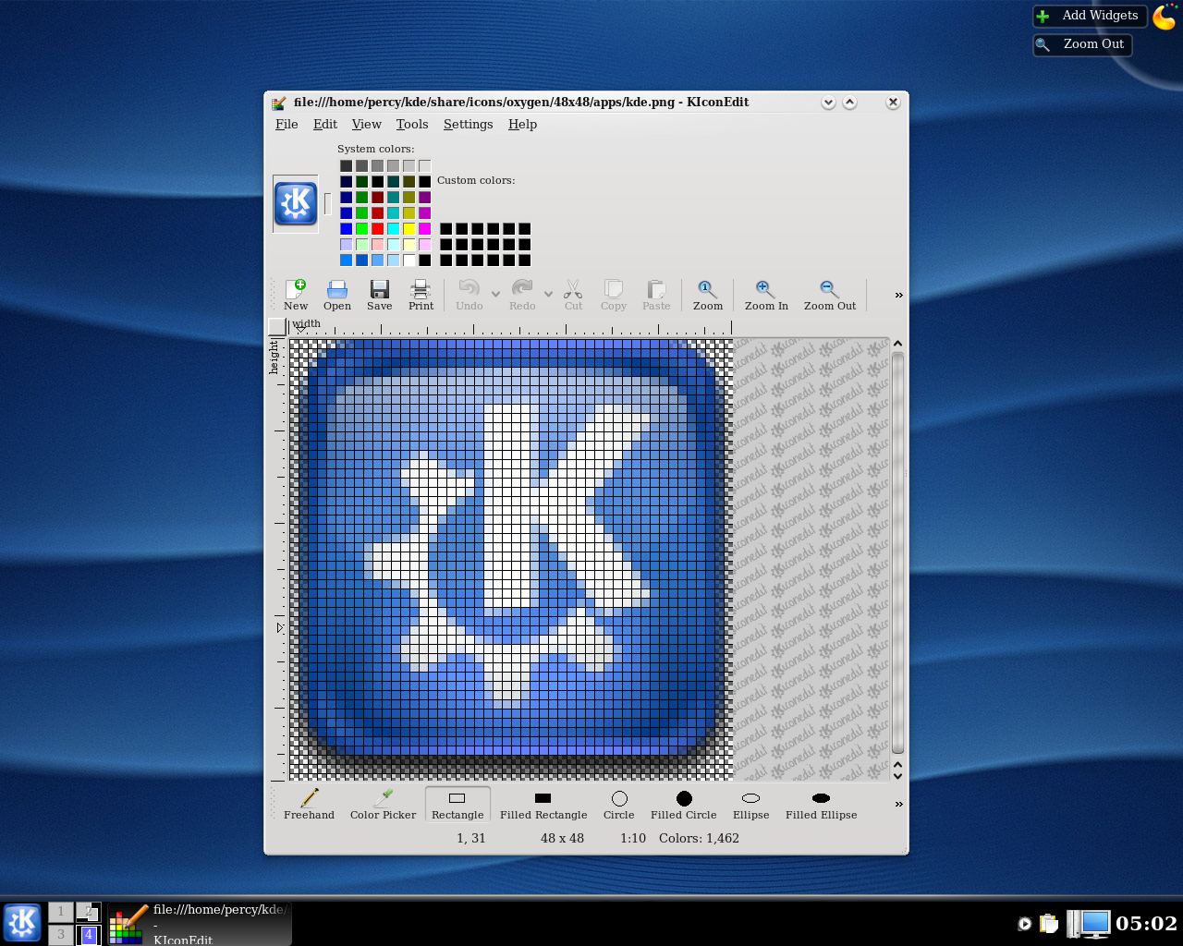
Task: Click the media player tray icon
Action: 1024,924
